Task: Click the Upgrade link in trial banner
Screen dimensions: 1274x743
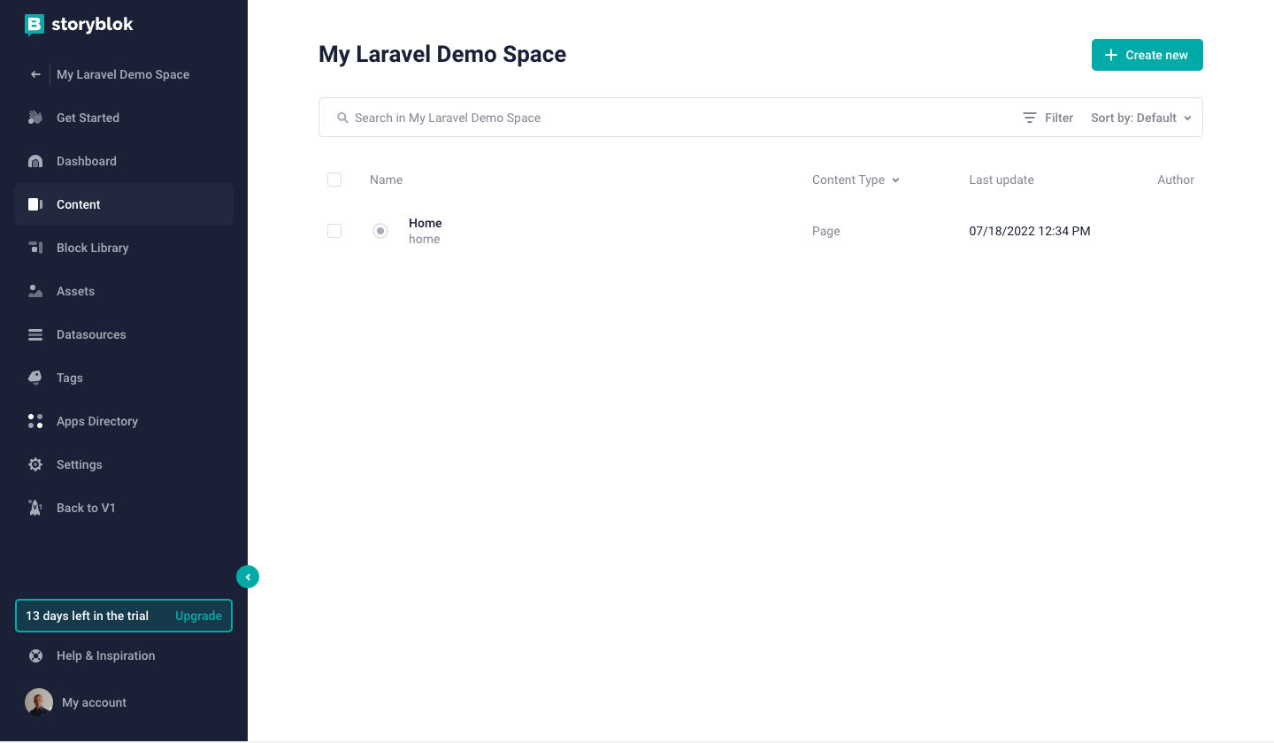Action: tap(198, 616)
